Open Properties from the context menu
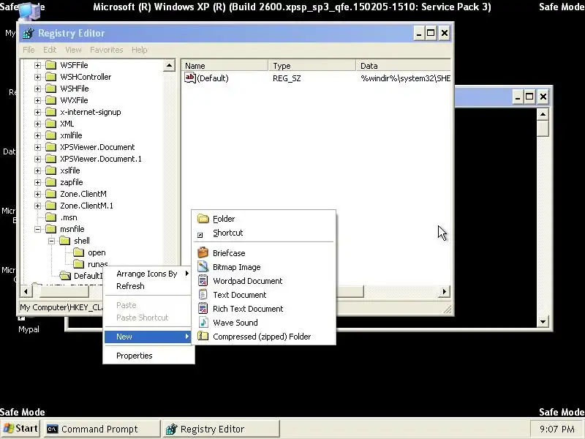This screenshot has height=439, width=585. pyautogui.click(x=148, y=356)
